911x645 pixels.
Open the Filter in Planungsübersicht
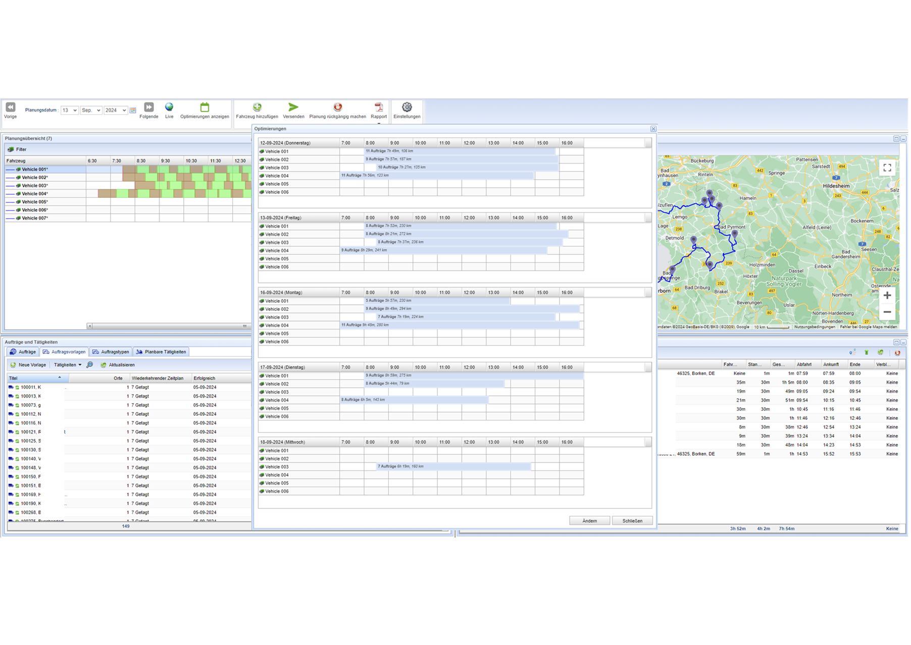pyautogui.click(x=17, y=149)
